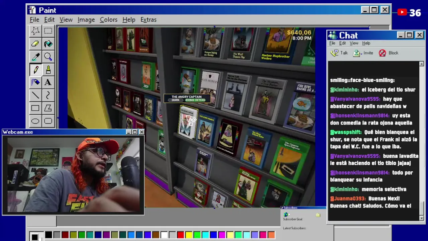Choose the Curve tool
Screen dimensions: 428x241
[48, 95]
